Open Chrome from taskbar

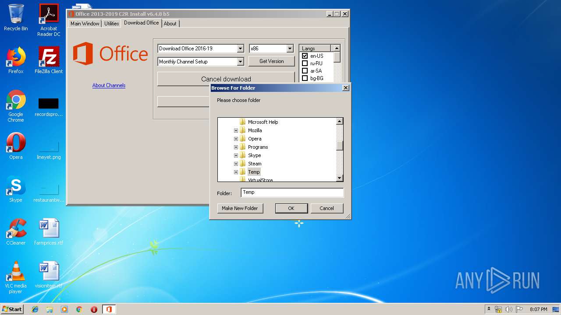79,309
